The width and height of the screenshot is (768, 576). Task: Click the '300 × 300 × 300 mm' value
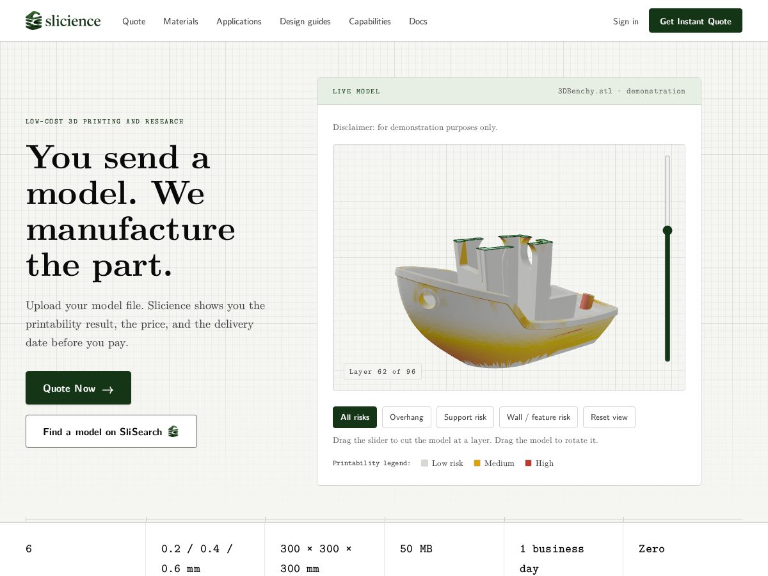pos(316,559)
